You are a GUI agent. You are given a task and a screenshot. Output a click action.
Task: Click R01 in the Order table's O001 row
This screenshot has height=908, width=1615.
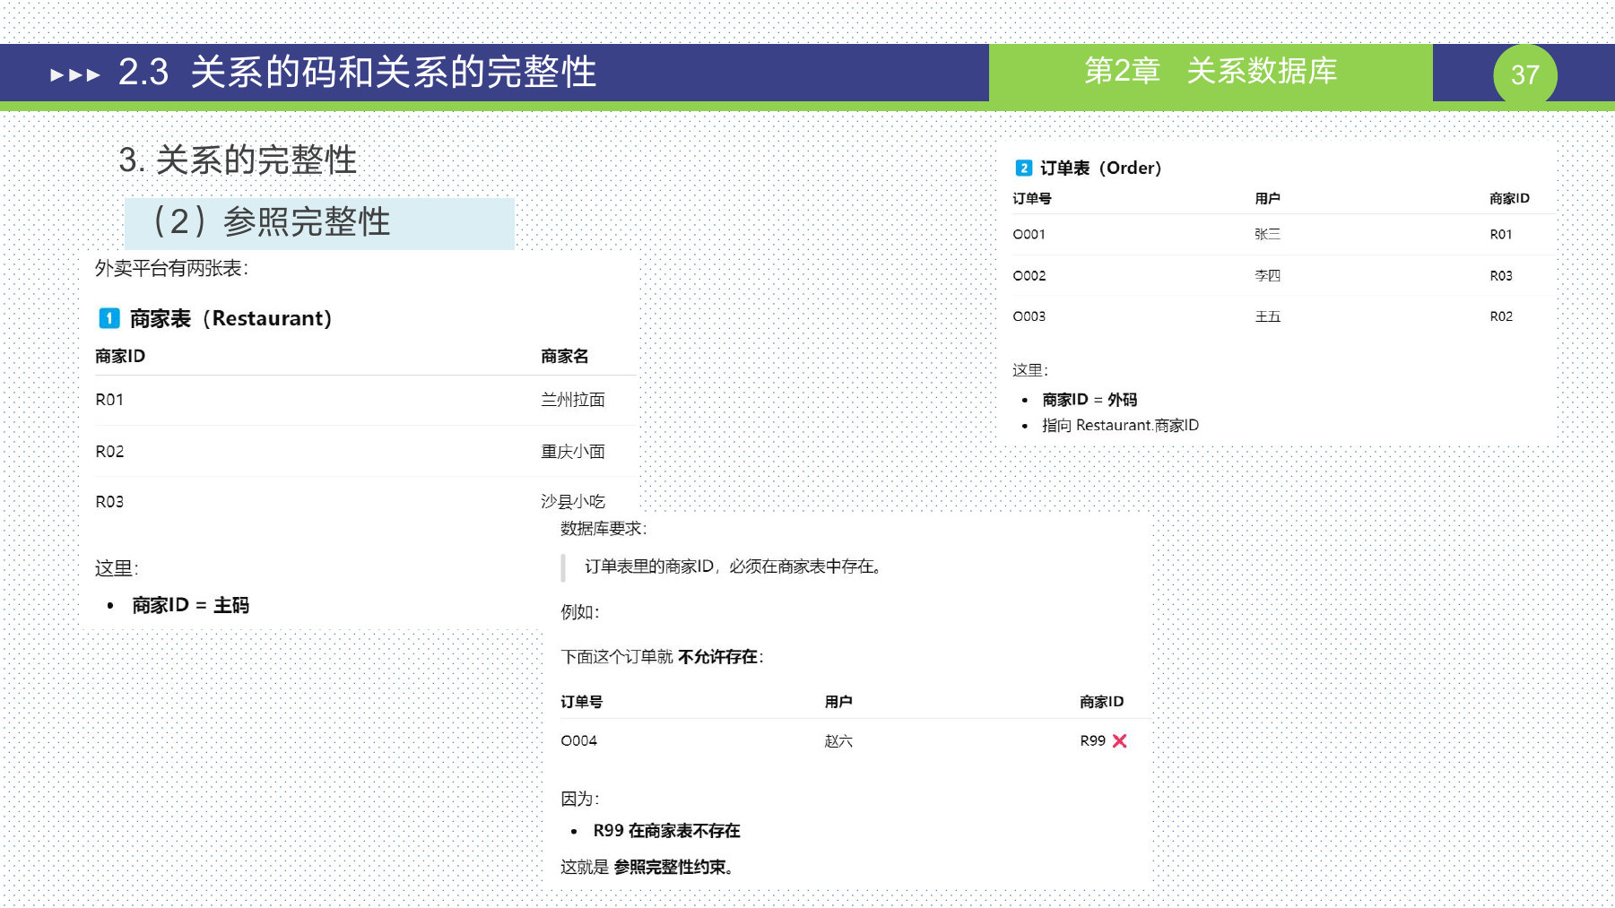pyautogui.click(x=1501, y=234)
